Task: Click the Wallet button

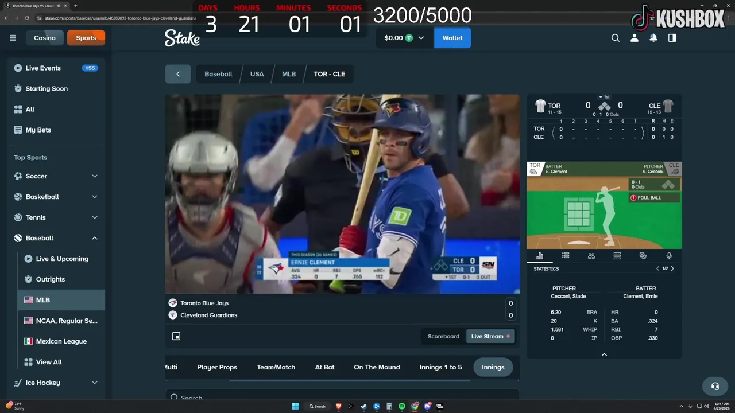Action: pyautogui.click(x=452, y=38)
